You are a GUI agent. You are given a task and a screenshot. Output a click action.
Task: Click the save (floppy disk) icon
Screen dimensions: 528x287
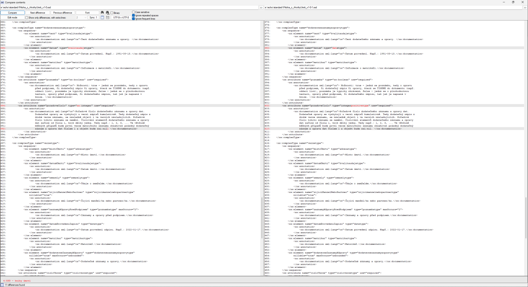pyautogui.click(x=108, y=18)
